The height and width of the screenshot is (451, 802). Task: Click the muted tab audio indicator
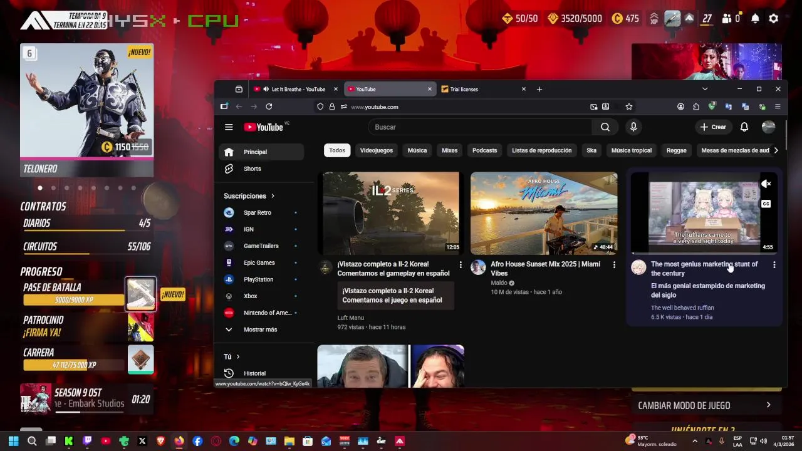(x=266, y=89)
